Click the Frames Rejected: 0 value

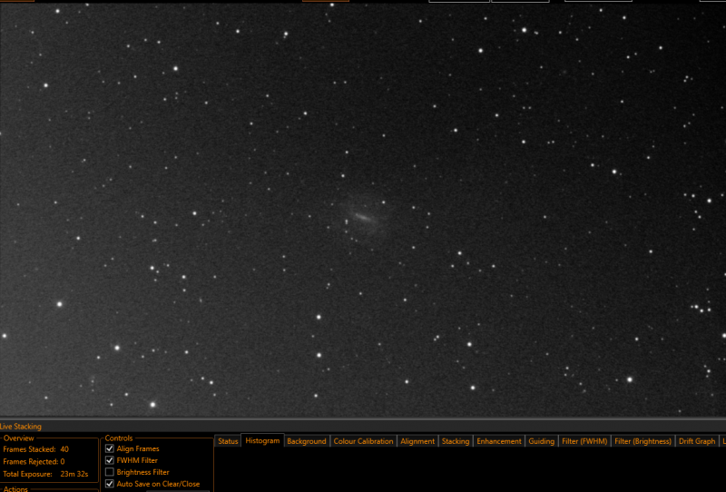(x=63, y=461)
